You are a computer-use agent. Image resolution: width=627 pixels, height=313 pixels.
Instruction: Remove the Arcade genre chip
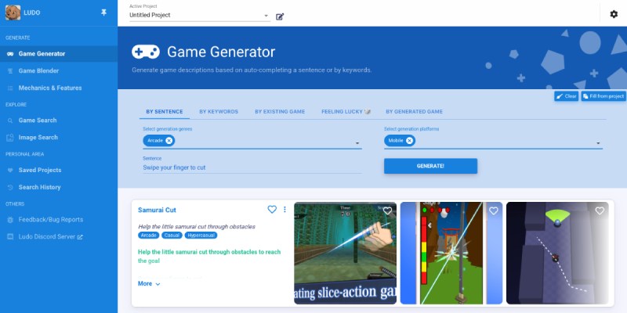(169, 141)
